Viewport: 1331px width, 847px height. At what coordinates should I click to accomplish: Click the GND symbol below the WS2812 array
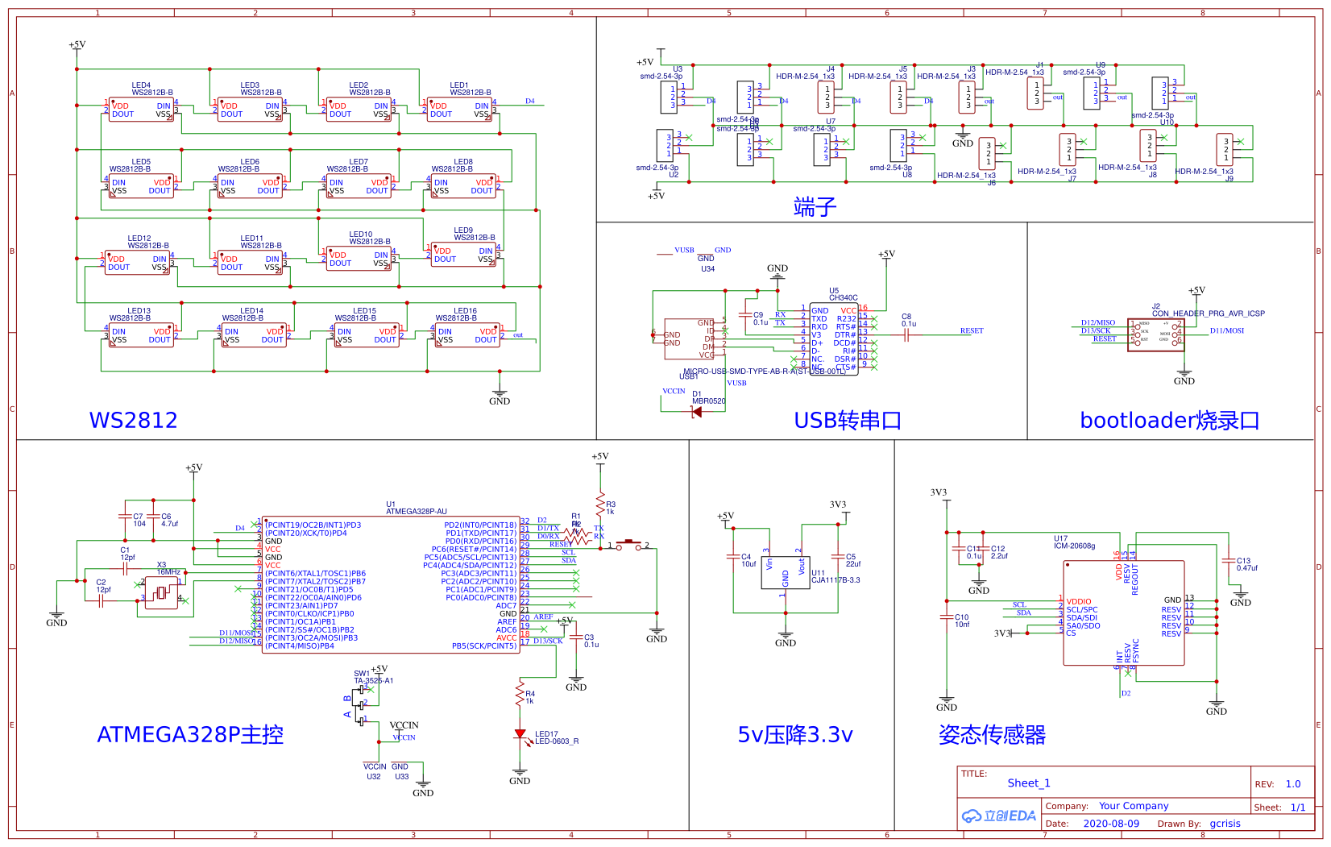coord(500,396)
